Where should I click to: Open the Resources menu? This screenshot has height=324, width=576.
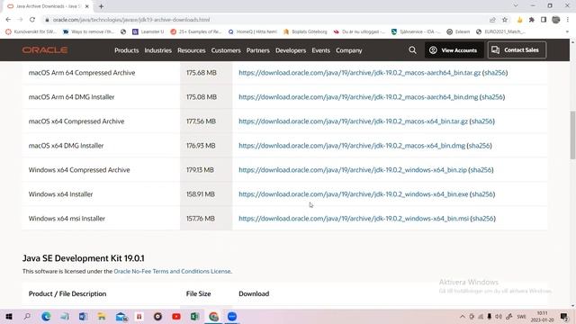(x=192, y=50)
